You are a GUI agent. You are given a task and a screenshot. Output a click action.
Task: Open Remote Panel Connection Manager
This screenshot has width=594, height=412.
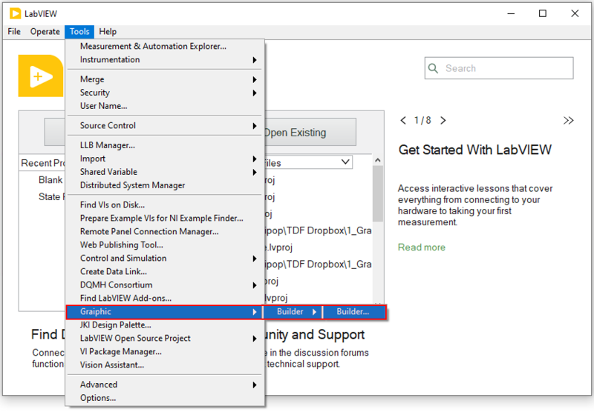click(x=164, y=231)
